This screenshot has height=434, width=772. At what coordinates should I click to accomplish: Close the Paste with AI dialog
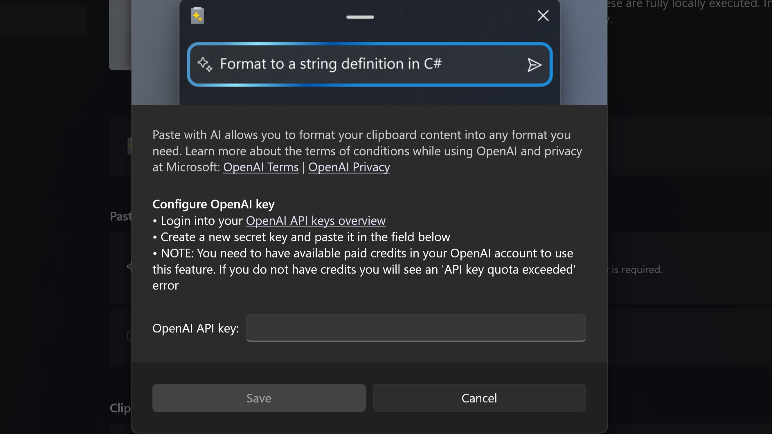(x=543, y=16)
